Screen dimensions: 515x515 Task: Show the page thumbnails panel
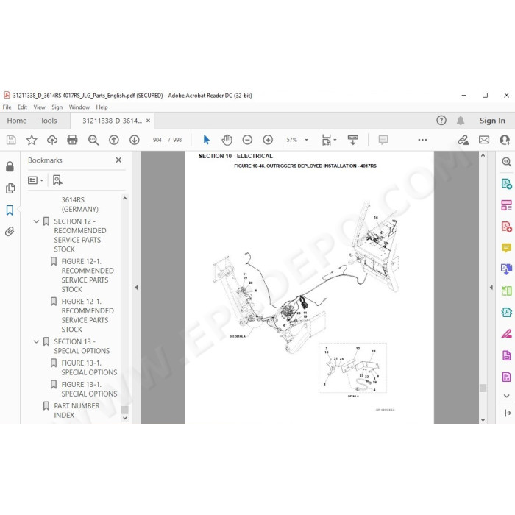10,188
